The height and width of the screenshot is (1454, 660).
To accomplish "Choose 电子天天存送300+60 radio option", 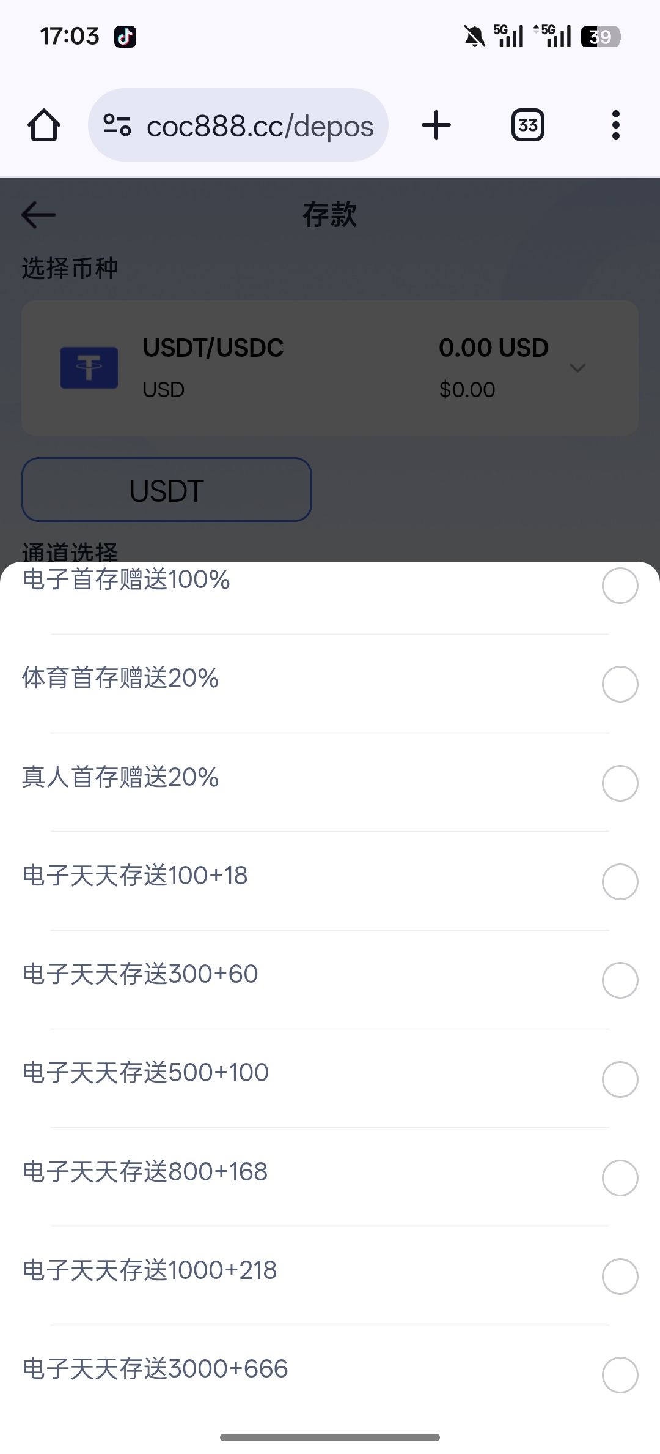I will (620, 980).
